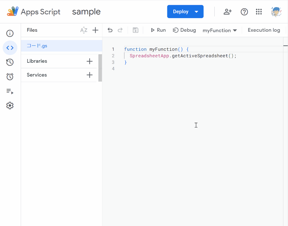
Task: Click line number 1 in the gutter
Action: click(113, 49)
